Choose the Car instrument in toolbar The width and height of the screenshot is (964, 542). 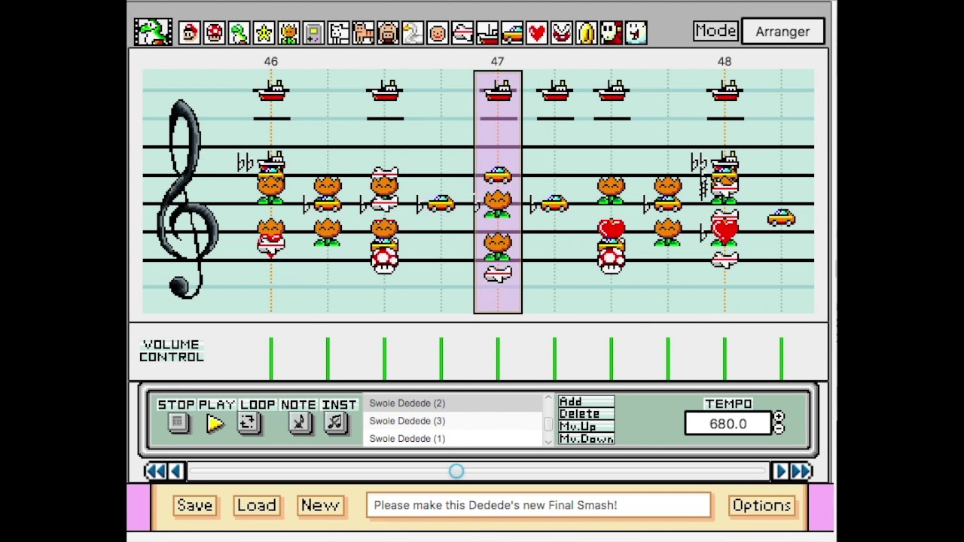pos(513,33)
